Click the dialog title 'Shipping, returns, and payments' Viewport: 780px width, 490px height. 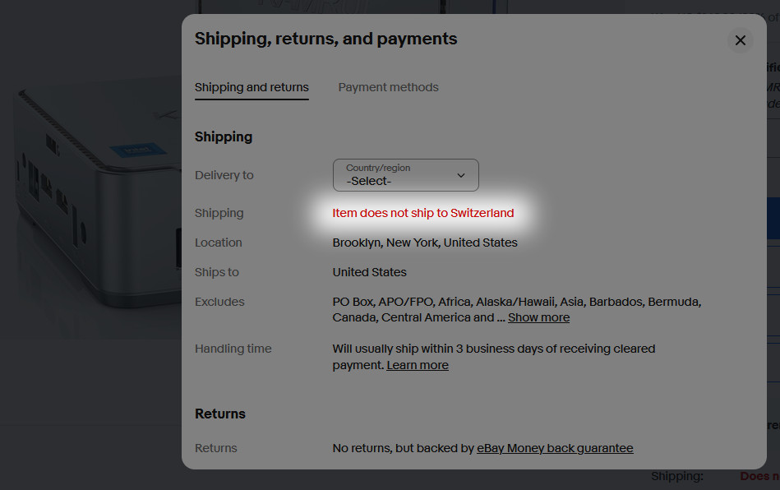point(325,39)
